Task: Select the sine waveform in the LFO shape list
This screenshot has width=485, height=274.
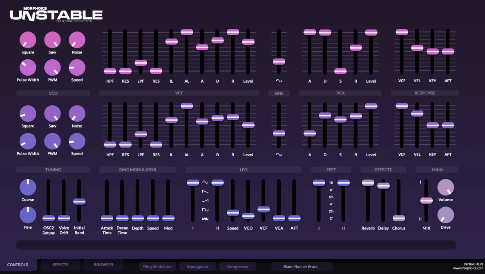Action: click(205, 182)
